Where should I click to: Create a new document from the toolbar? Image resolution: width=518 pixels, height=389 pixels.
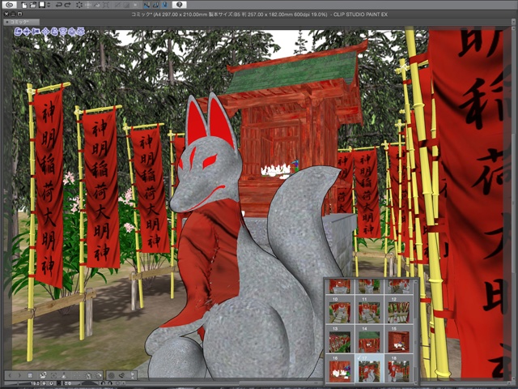pos(24,5)
